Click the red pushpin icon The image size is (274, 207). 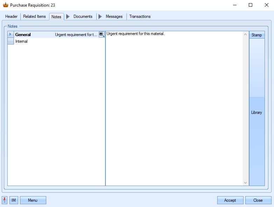5,200
